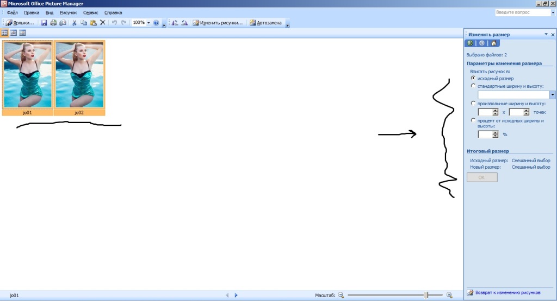Screen dimensions: 557x301
Task: Open the 100% zoom level dropdown
Action: click(148, 23)
